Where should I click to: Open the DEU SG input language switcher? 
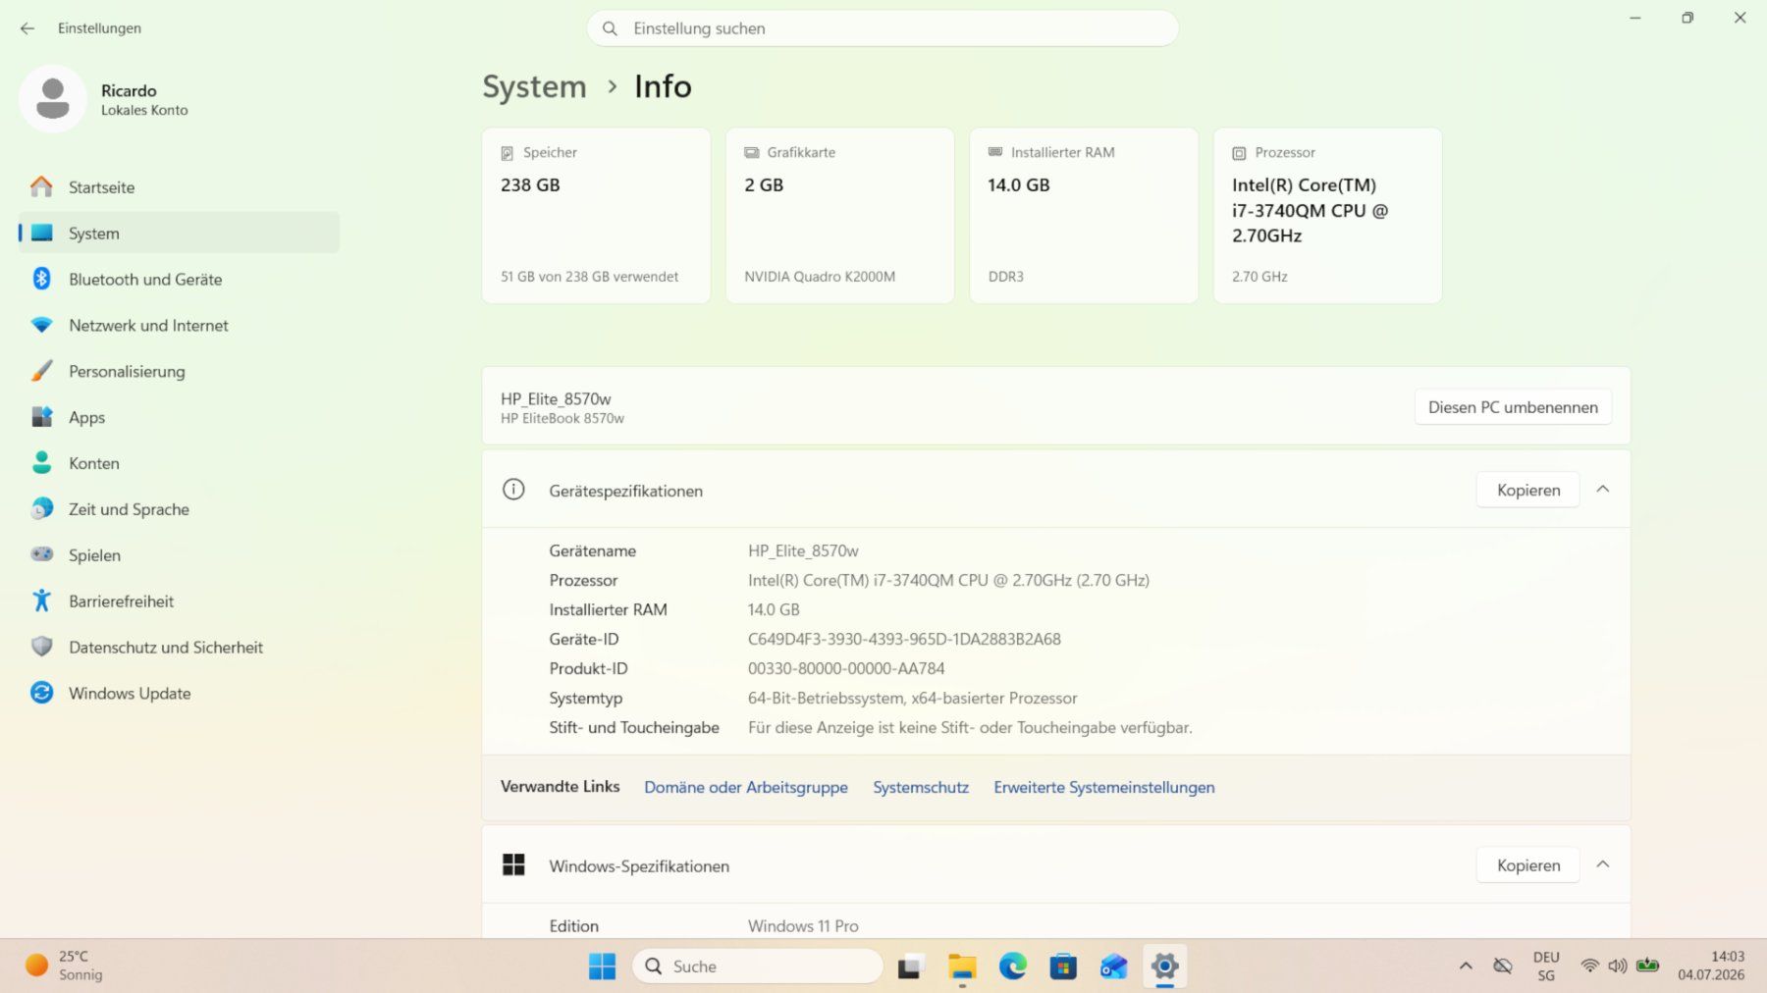coord(1546,966)
